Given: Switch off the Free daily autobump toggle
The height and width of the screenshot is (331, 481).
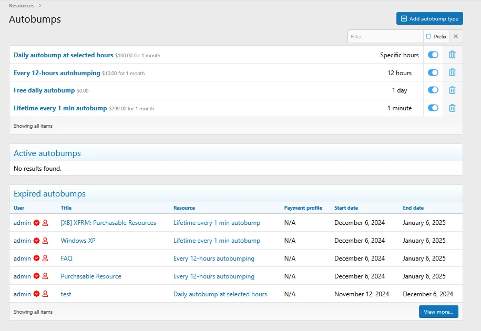Looking at the screenshot, I should click(x=433, y=90).
